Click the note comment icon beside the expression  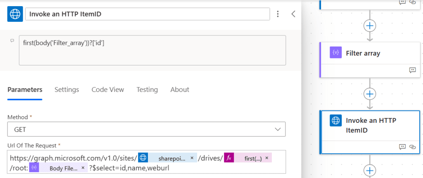click(12, 40)
